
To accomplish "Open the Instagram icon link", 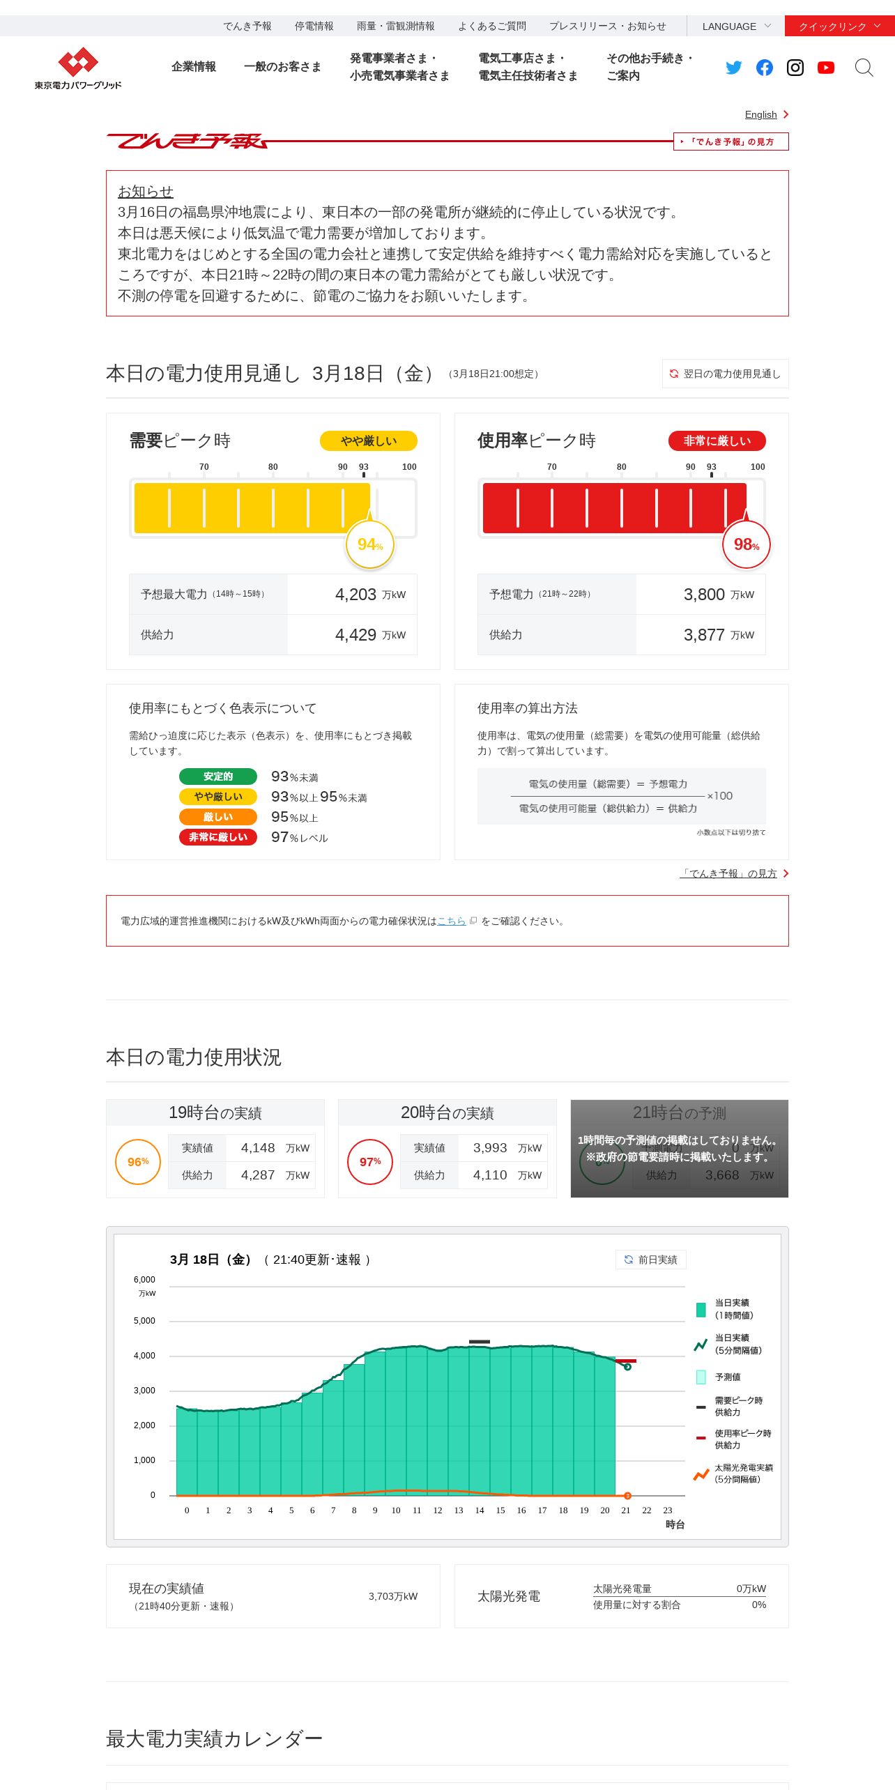I will click(x=795, y=68).
